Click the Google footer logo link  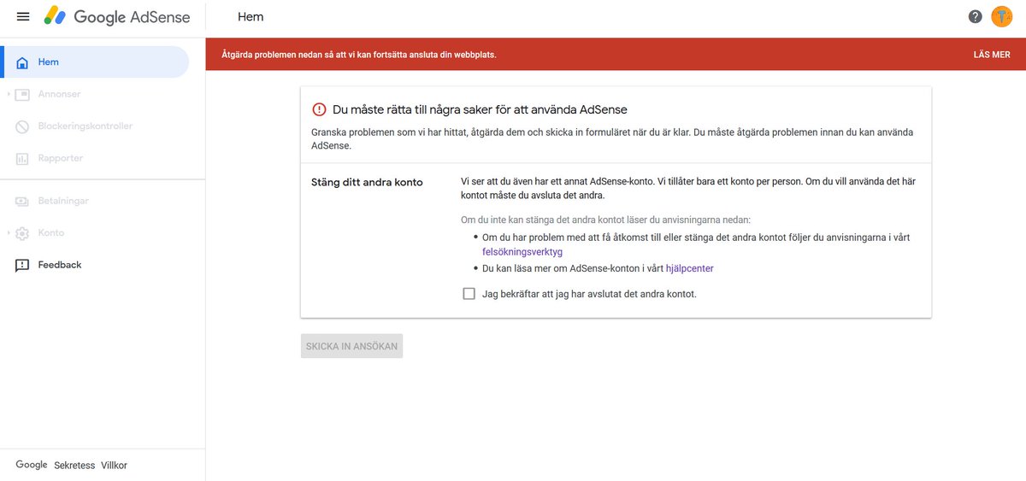click(32, 465)
